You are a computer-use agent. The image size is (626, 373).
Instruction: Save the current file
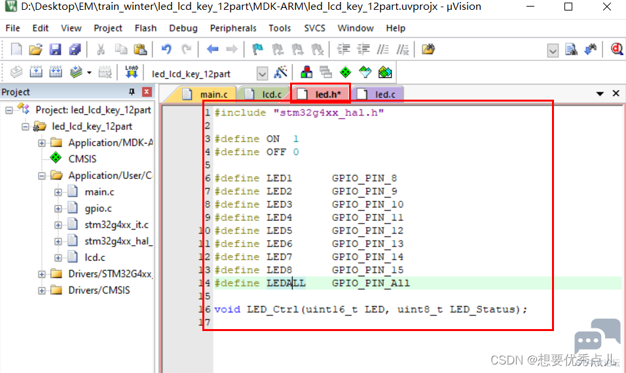(x=55, y=49)
